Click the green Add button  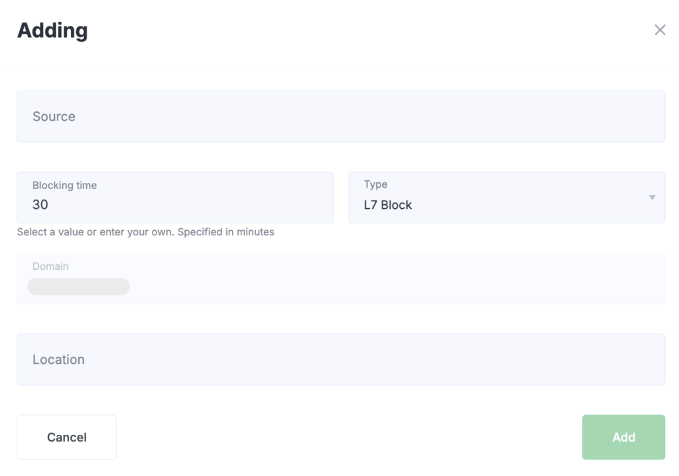[x=623, y=437]
